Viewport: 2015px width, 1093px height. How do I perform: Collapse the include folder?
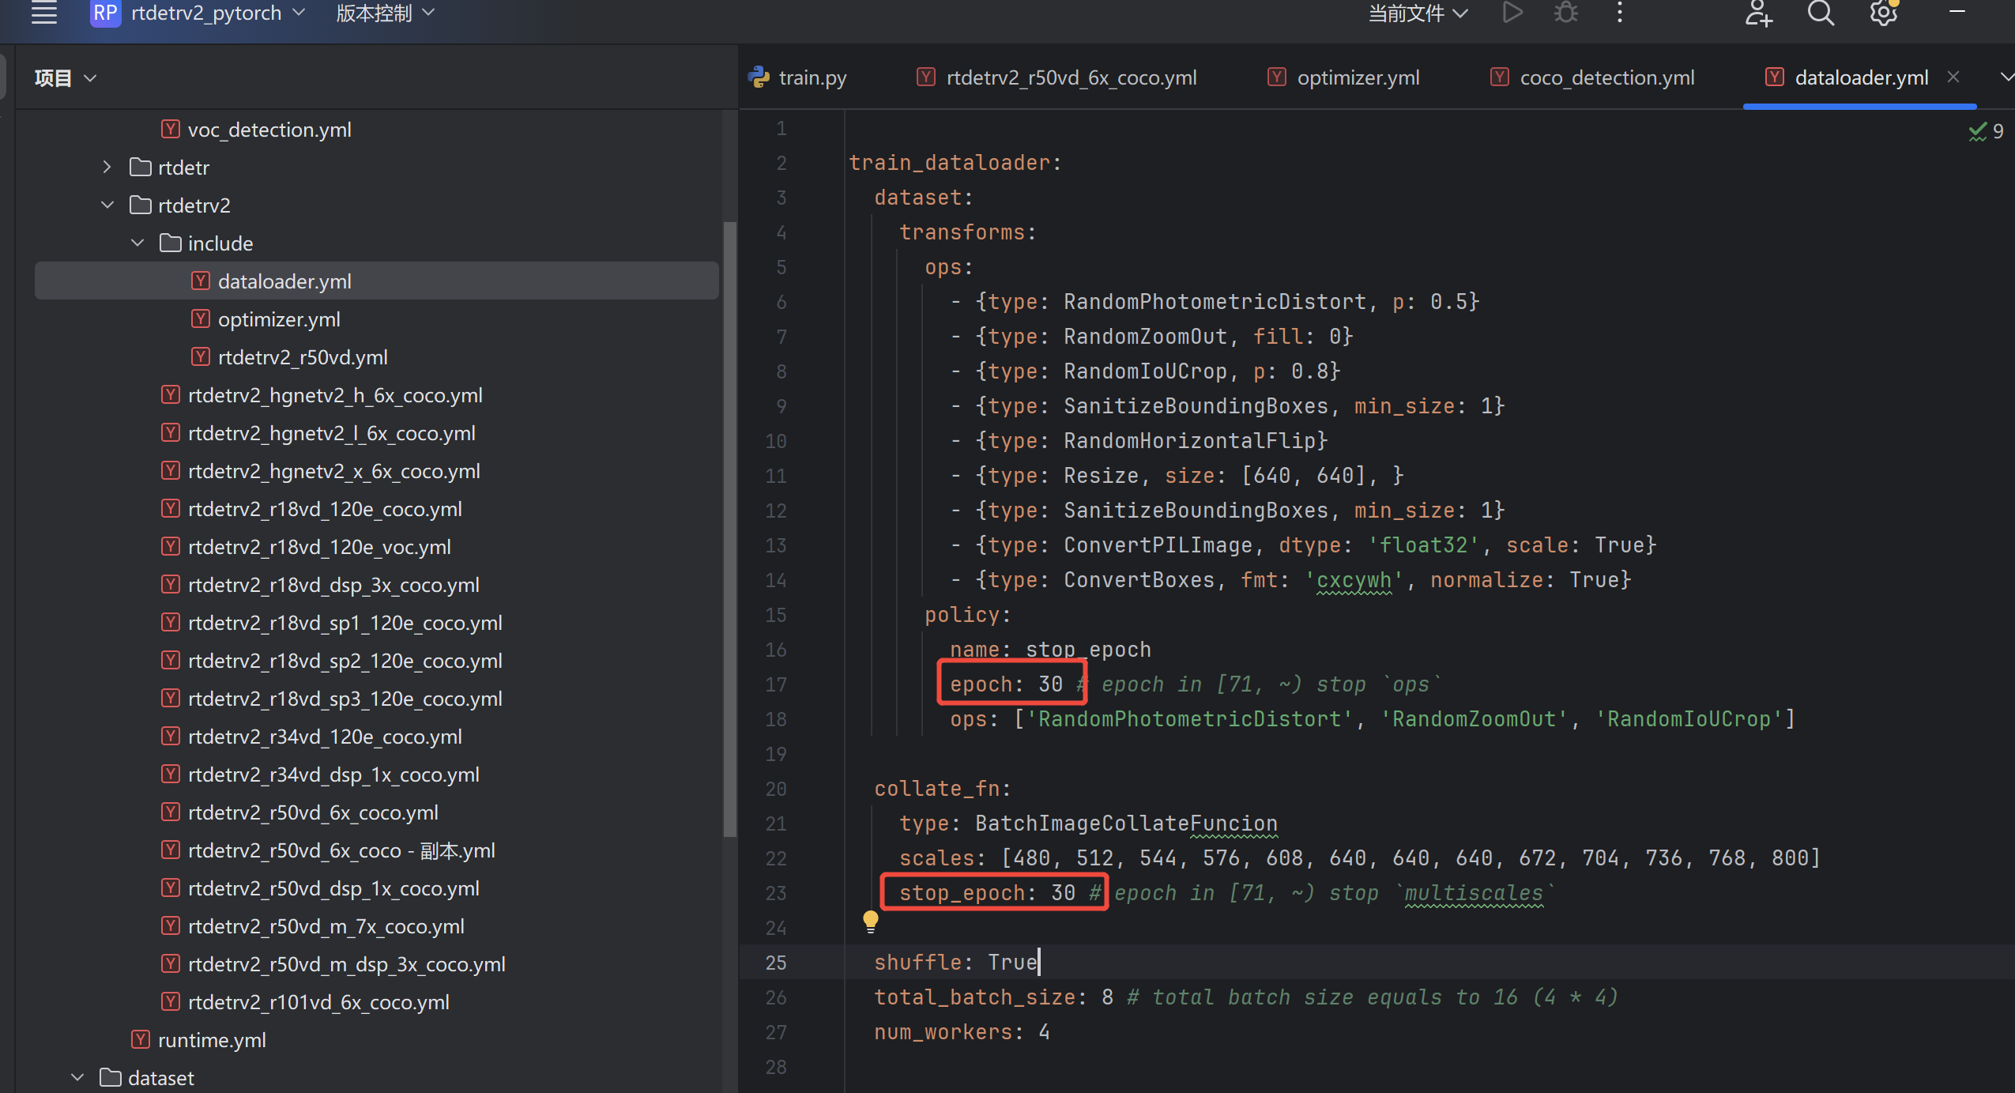pyautogui.click(x=137, y=243)
